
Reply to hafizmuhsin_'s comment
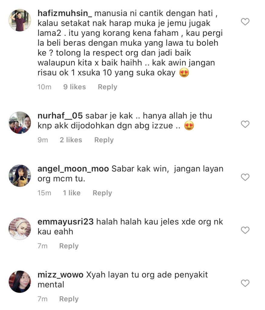[108, 87]
